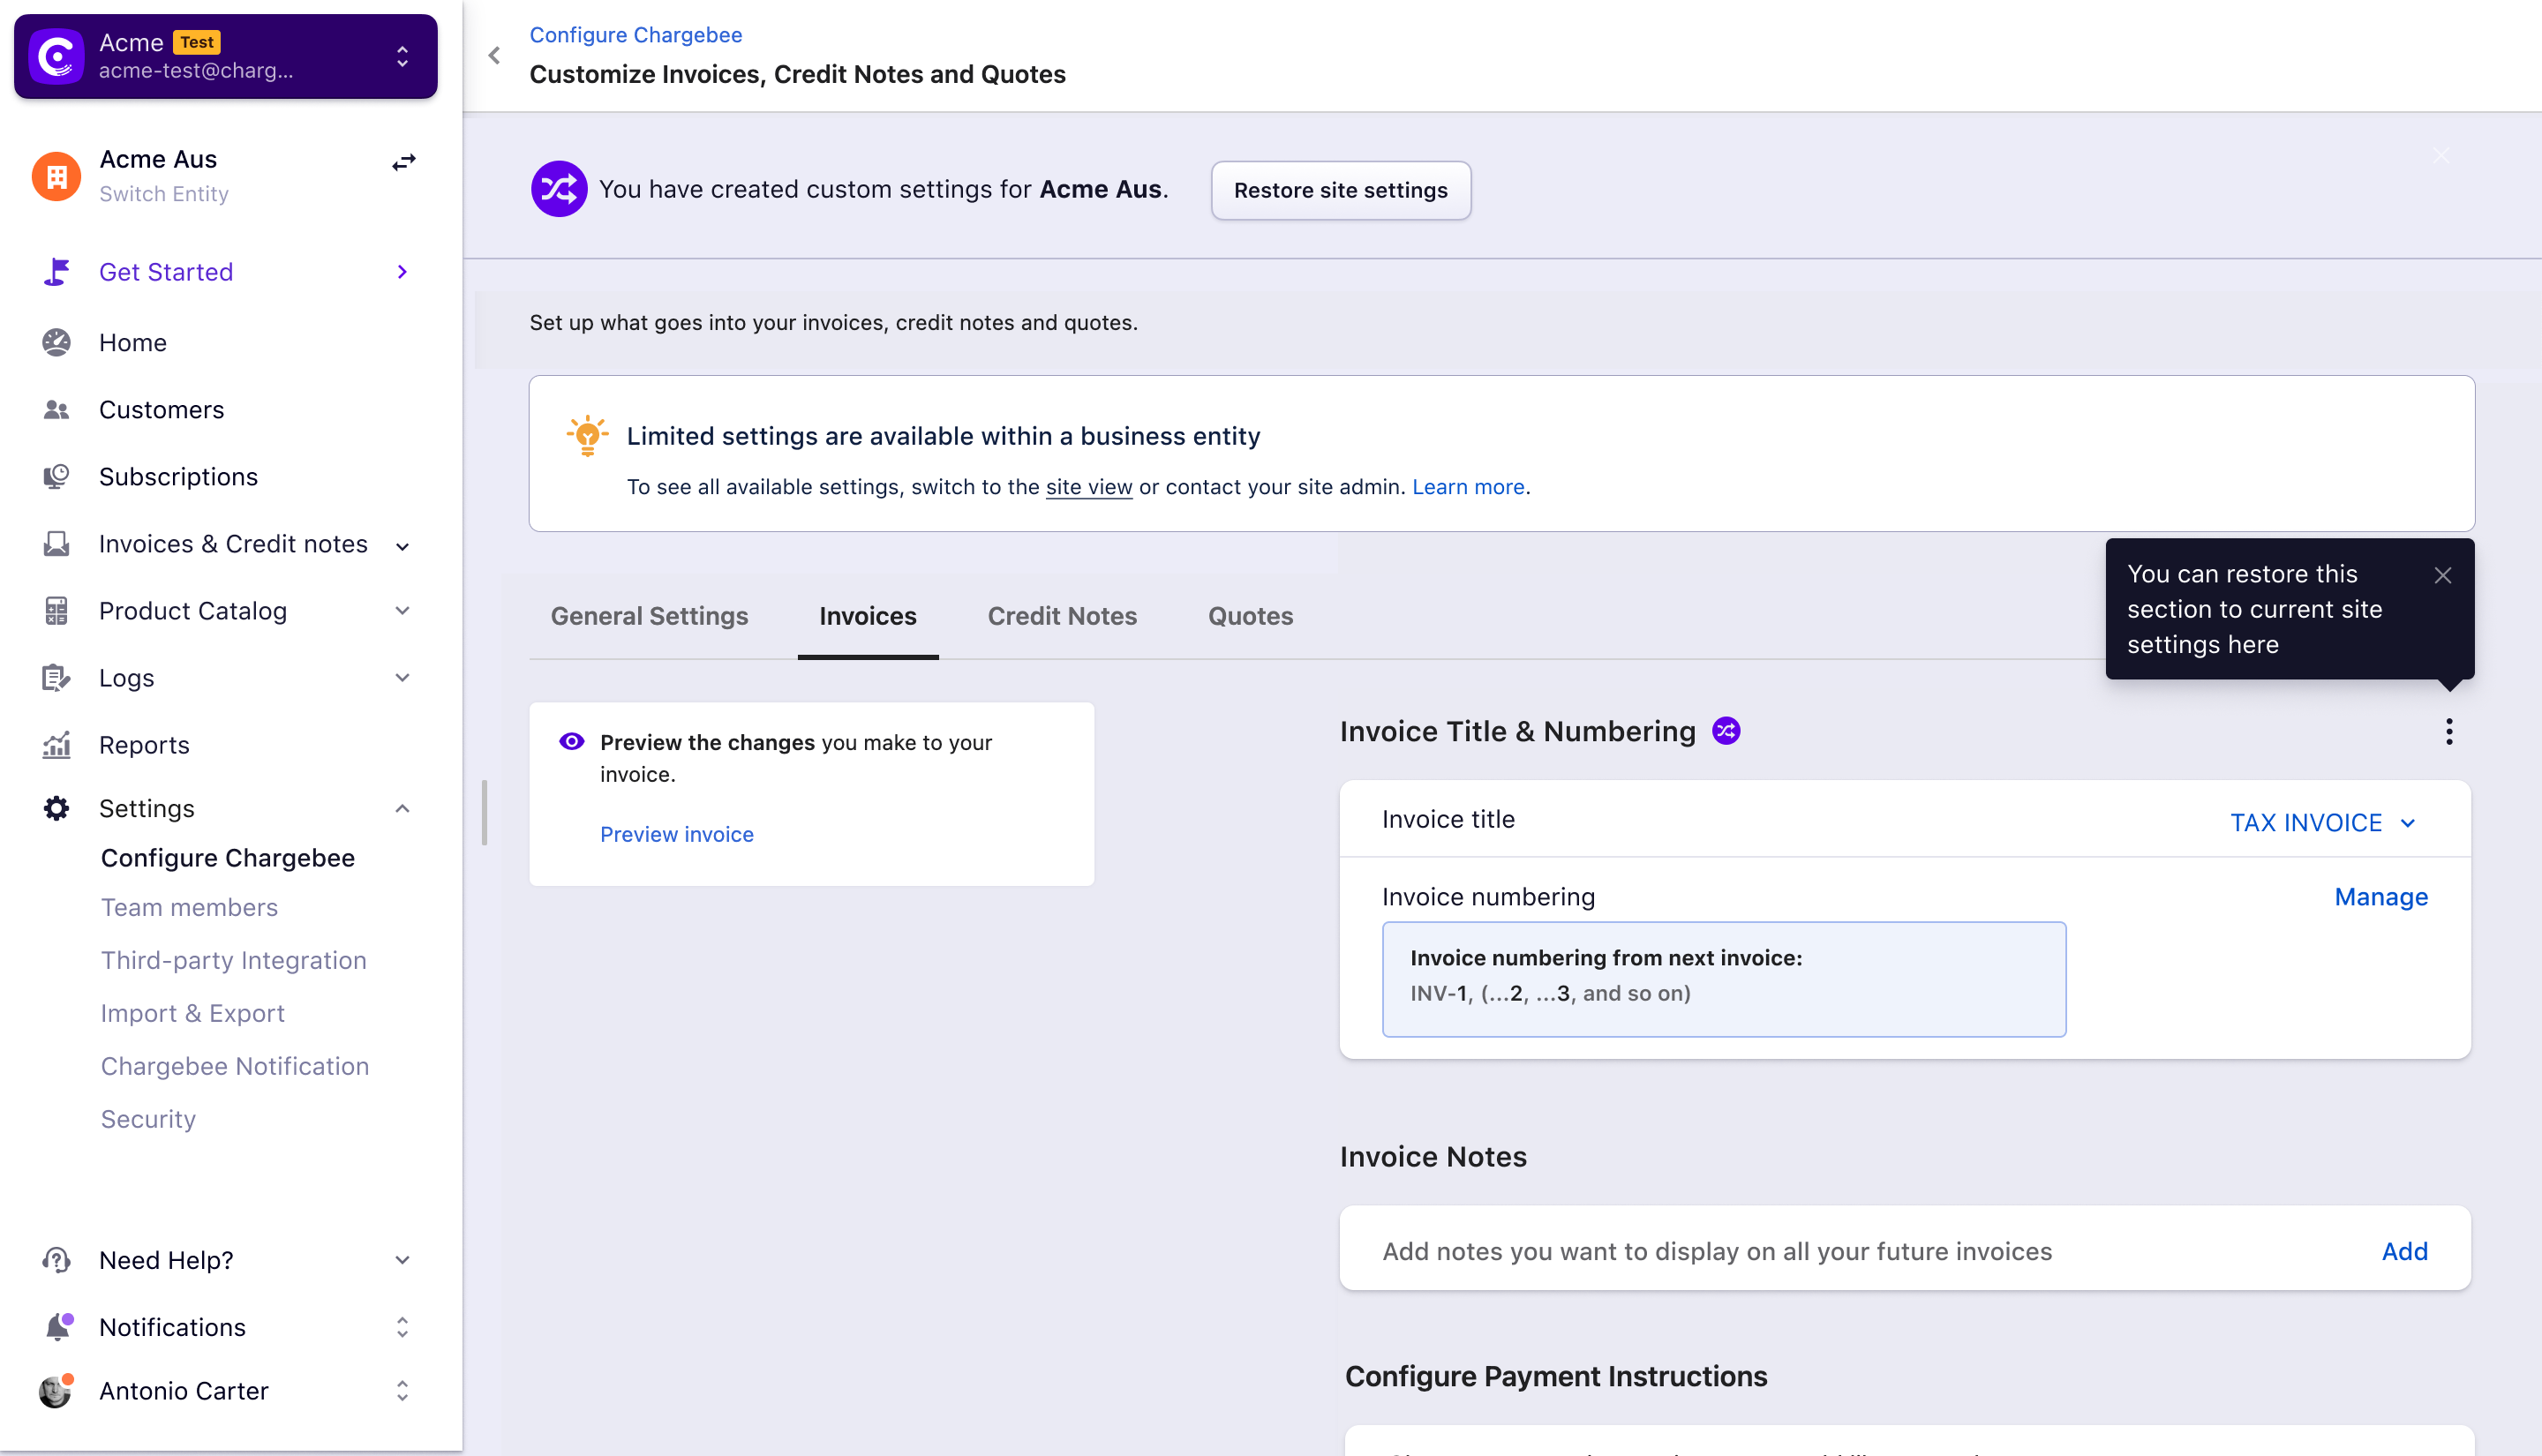2542x1456 pixels.
Task: Click the notifications bell icon in sidebar
Action: click(57, 1325)
